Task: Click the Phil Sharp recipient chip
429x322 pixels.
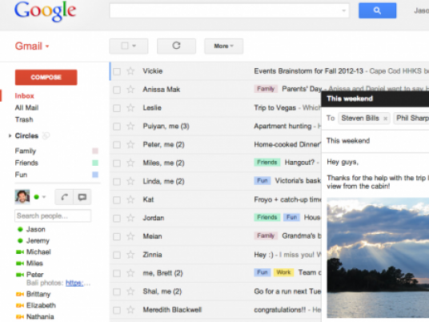Action: pos(411,119)
